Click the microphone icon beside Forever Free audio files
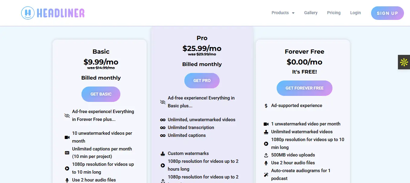This screenshot has height=183, width=410. click(x=266, y=163)
